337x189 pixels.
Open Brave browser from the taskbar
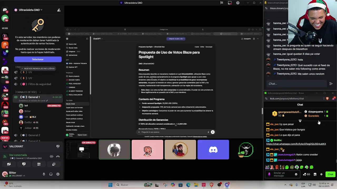tap(211, 185)
